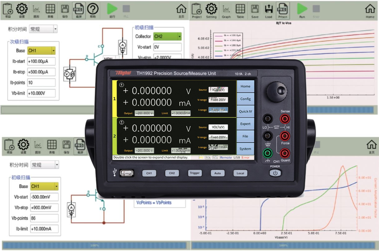This screenshot has width=379, height=251.
Task: Click the Prtscn screenshot icon
Action: (x=282, y=10)
